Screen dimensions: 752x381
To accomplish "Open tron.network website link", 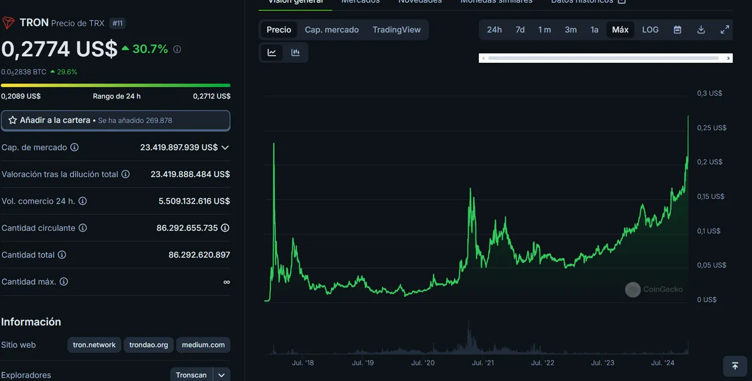I will (94, 345).
